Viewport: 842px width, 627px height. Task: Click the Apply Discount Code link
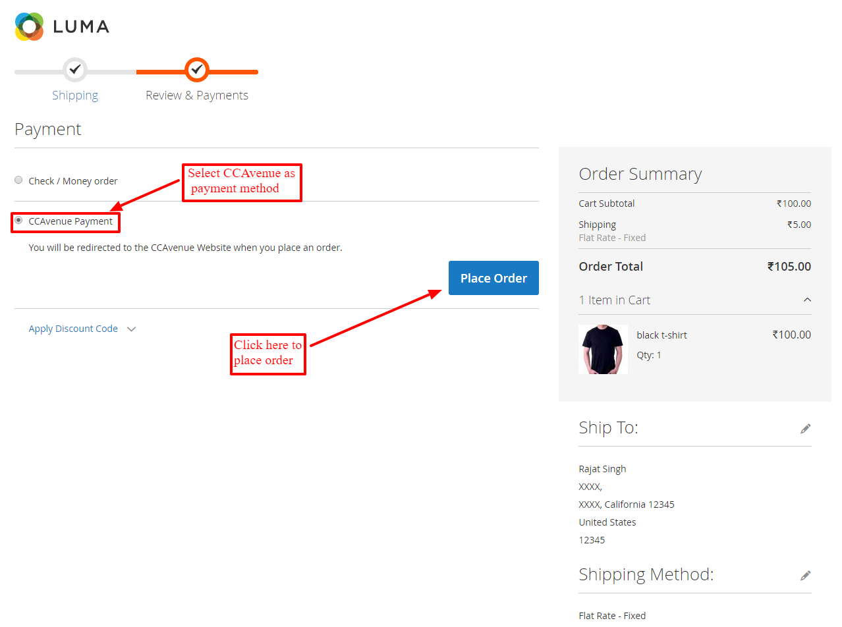pyautogui.click(x=73, y=329)
